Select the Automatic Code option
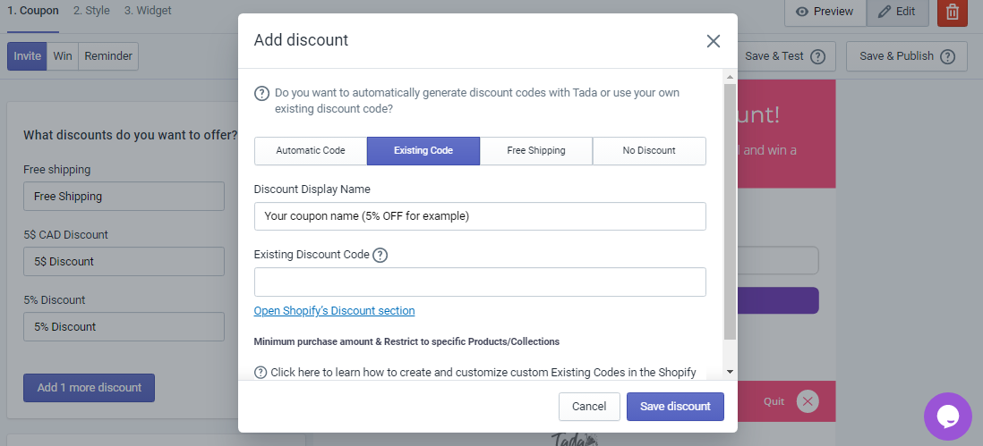The image size is (983, 446). pos(311,151)
